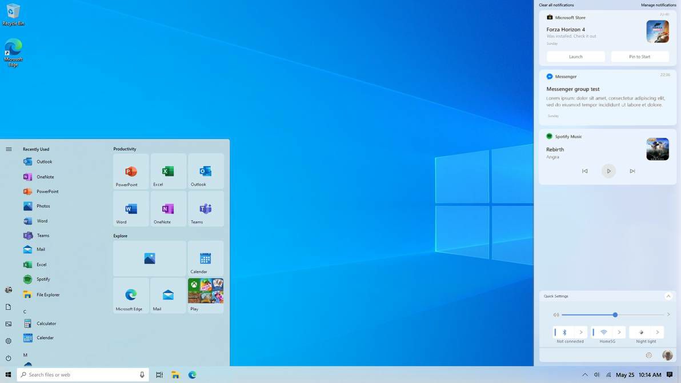Open the Messenger group test notification
Viewport: 681px width, 383px height.
pyautogui.click(x=608, y=97)
